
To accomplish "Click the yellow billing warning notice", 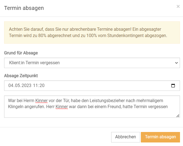I will (92, 32).
